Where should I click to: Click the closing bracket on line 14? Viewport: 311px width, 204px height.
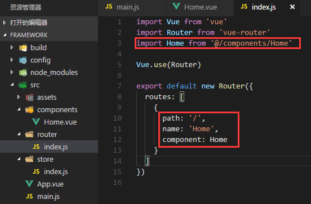point(147,161)
